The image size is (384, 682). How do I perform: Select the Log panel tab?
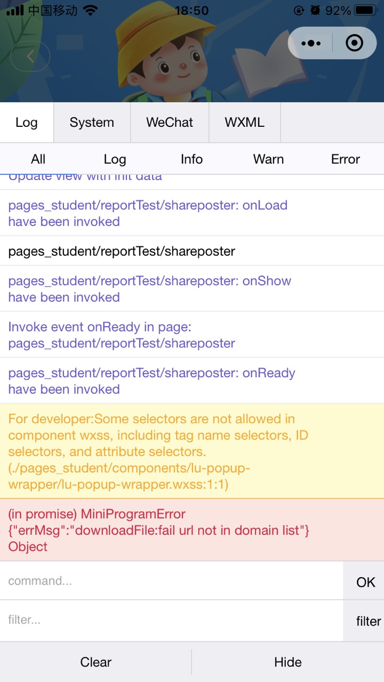[27, 123]
